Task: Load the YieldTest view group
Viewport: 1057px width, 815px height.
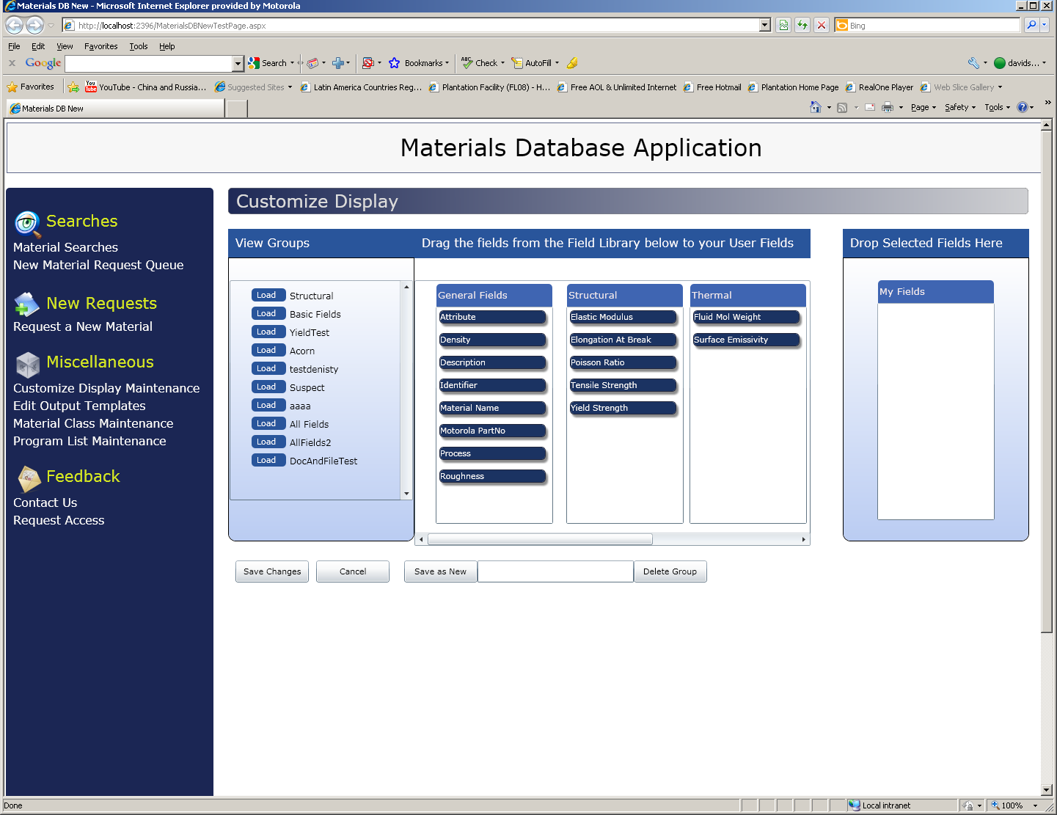Action: pyautogui.click(x=268, y=332)
